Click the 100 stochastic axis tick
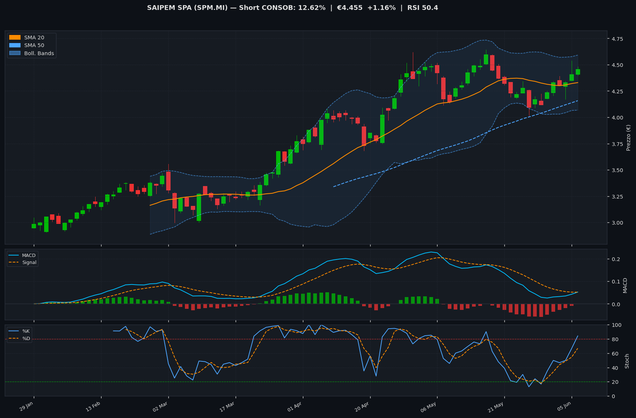 coord(616,325)
